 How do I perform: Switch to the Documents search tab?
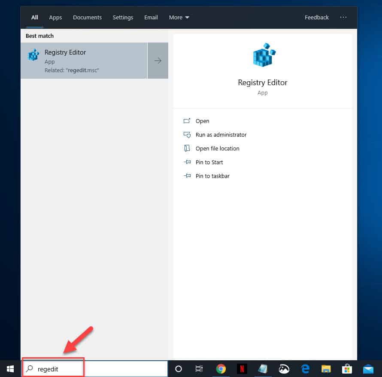[x=87, y=18]
